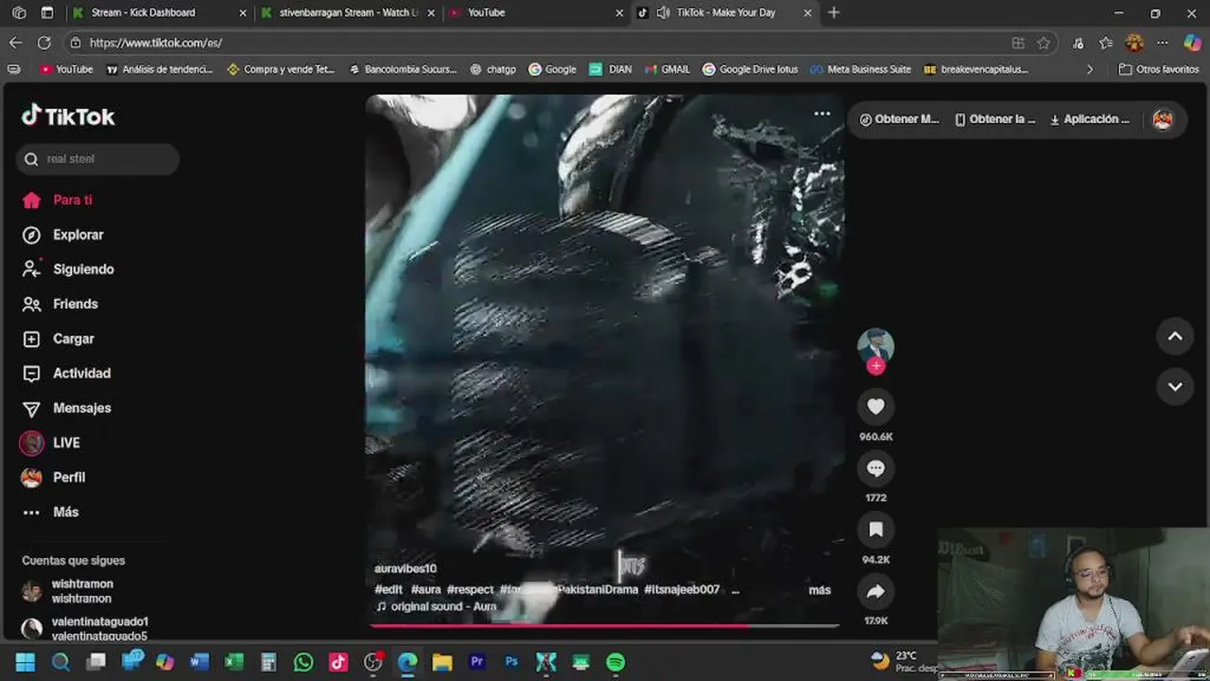Open WhatsApp from the taskbar
This screenshot has width=1210, height=681.
pos(303,662)
